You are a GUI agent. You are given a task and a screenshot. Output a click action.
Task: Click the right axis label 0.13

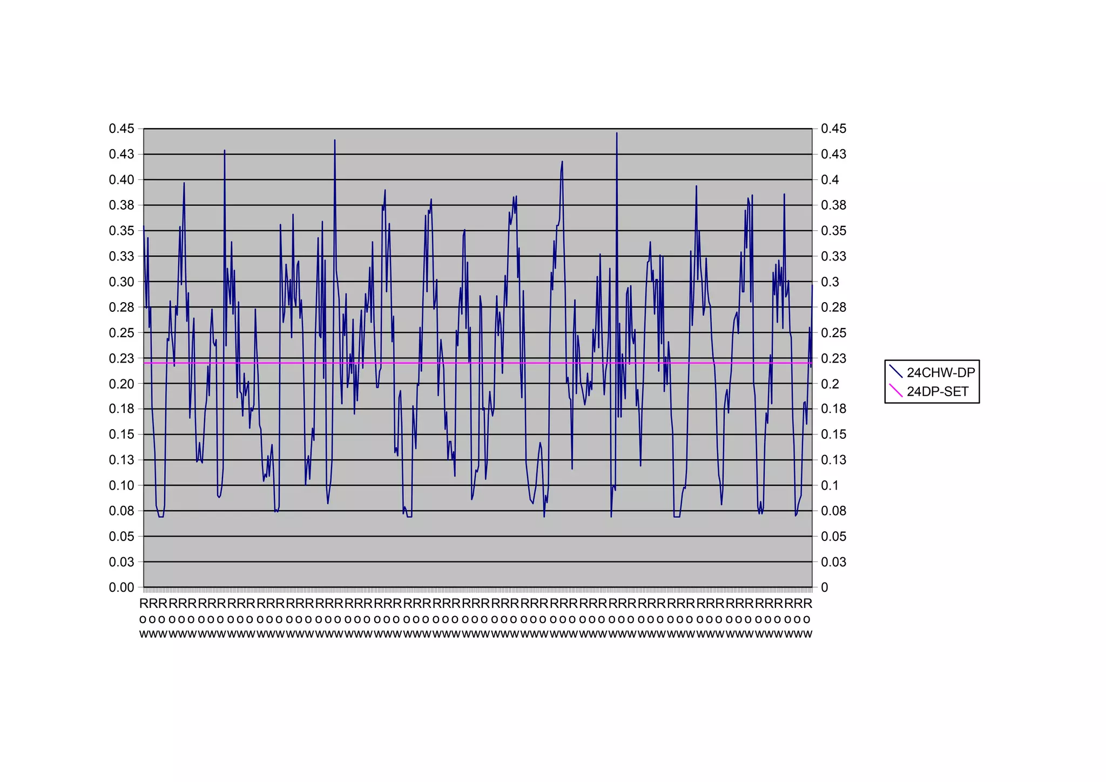tap(833, 460)
